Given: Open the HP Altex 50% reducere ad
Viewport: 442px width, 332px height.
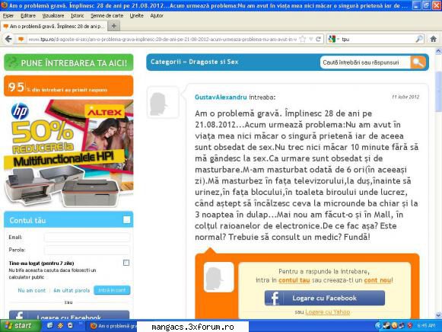Looking at the screenshot, I should point(68,153).
